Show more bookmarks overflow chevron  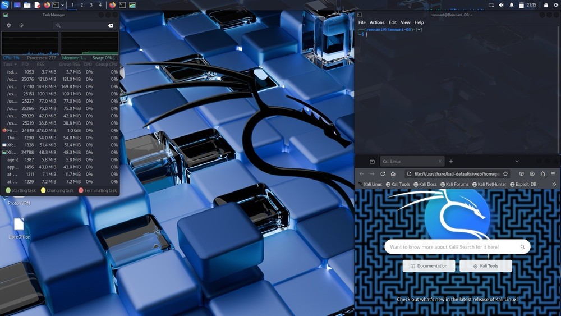click(554, 184)
